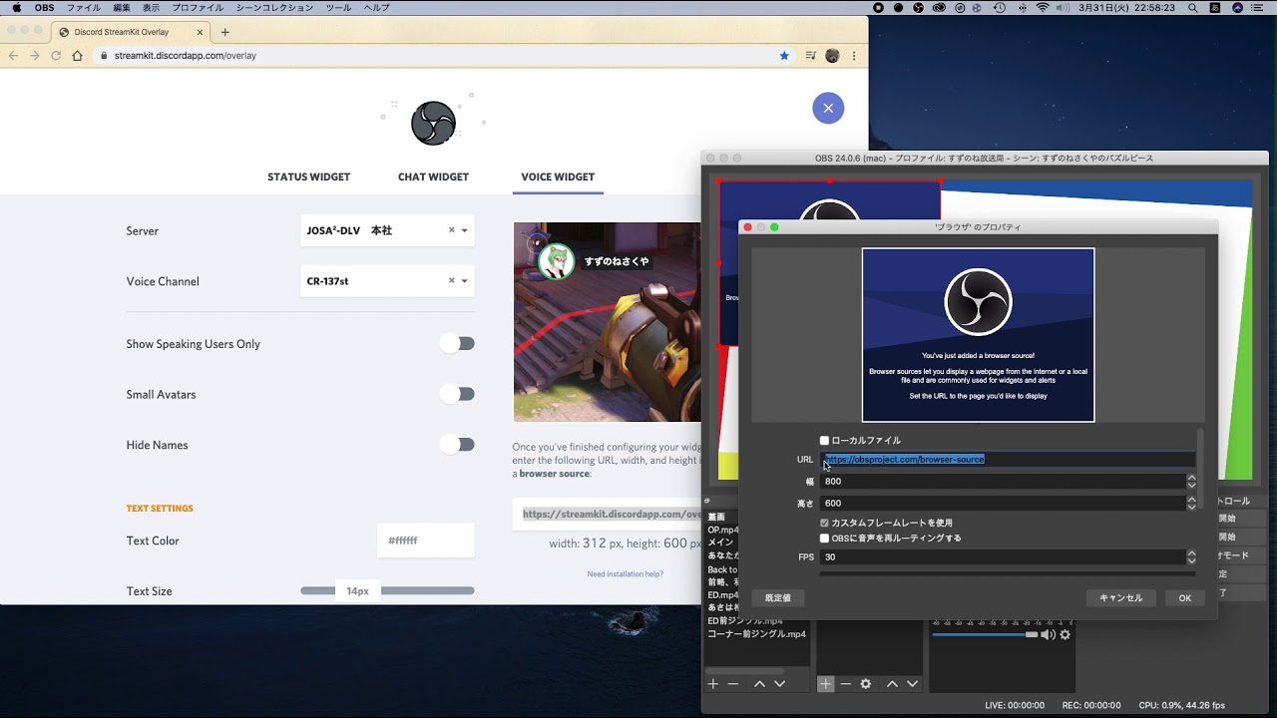Screen dimensions: 1277x718
Task: Reload the StreamKit page in Chrome
Action: 56,56
